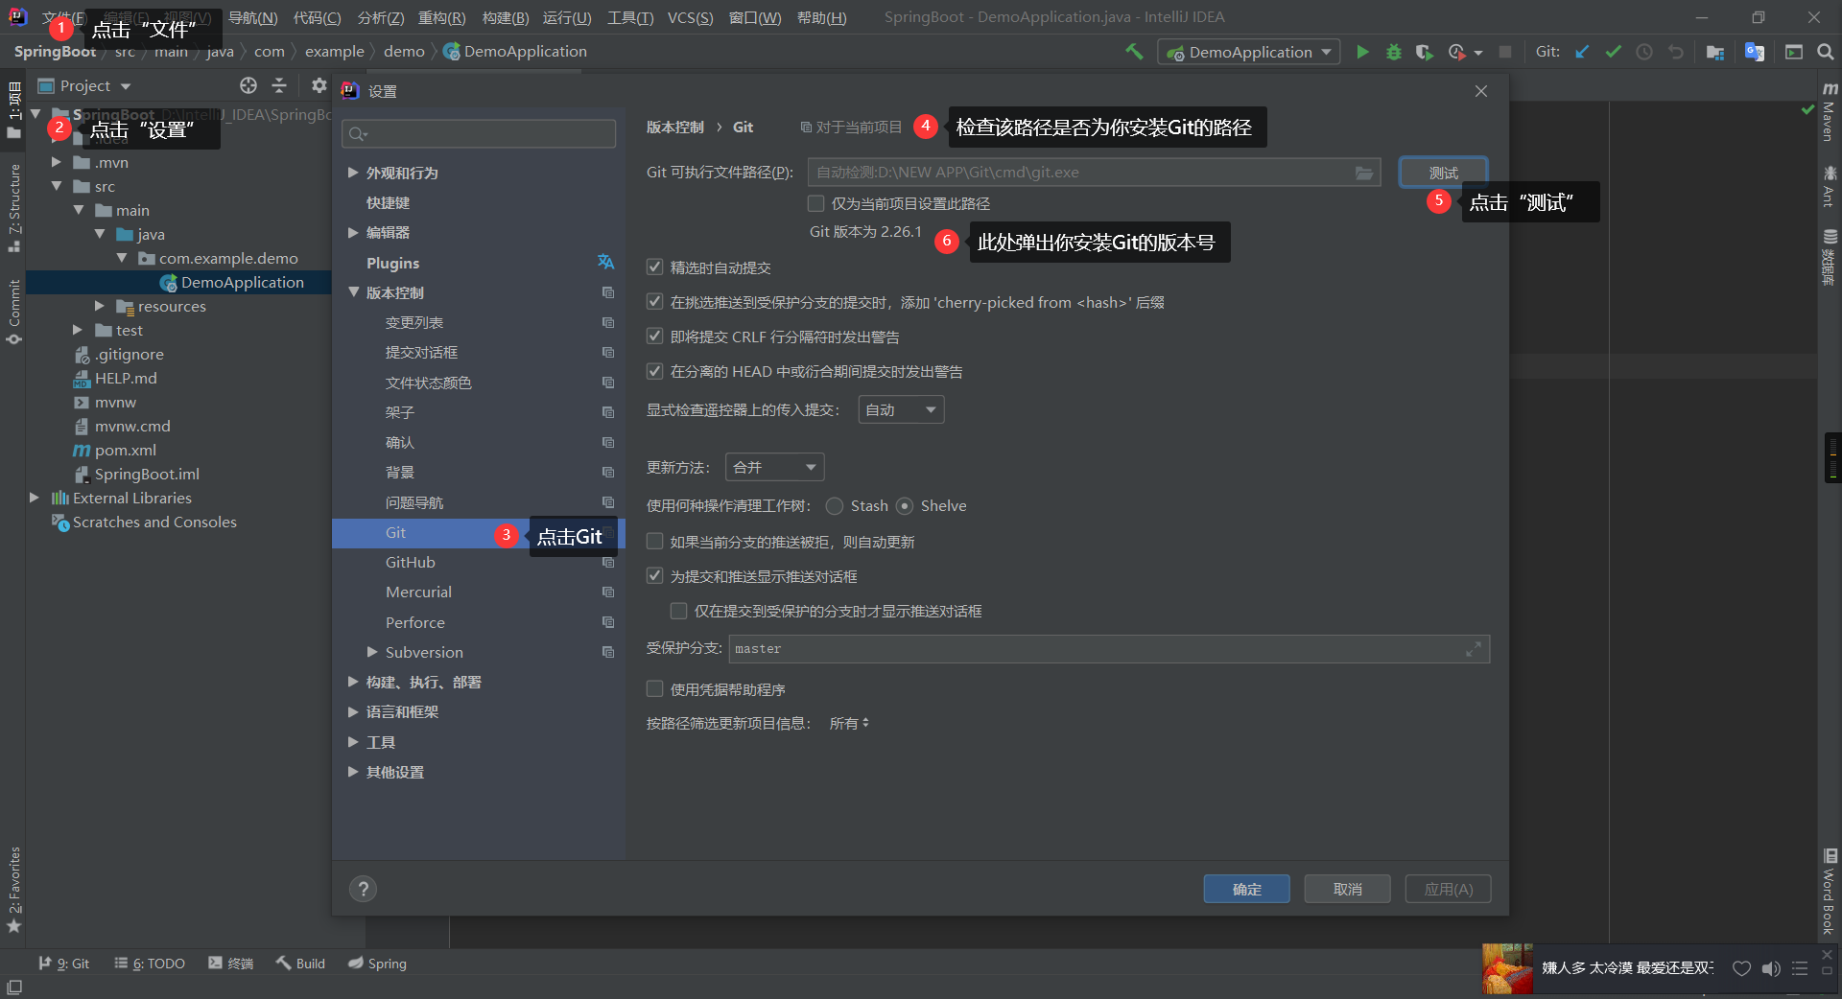Screen dimensions: 1842x999
Task: Select the Stash radio button
Action: pyautogui.click(x=835, y=506)
